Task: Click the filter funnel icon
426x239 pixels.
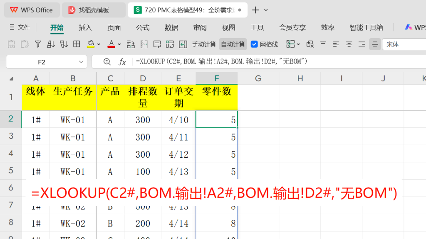Action: click(38, 44)
